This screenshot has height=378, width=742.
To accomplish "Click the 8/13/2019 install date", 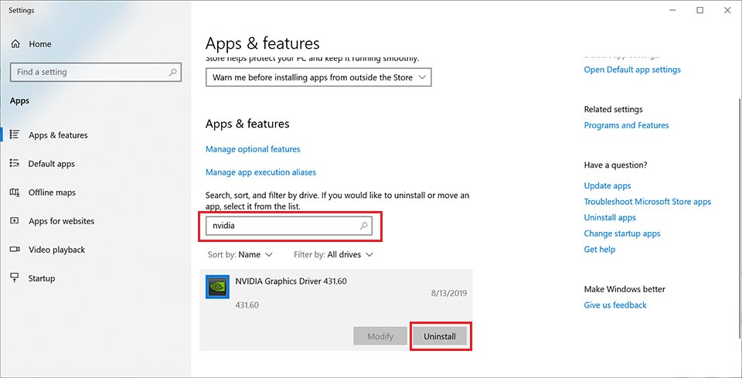I will click(449, 293).
